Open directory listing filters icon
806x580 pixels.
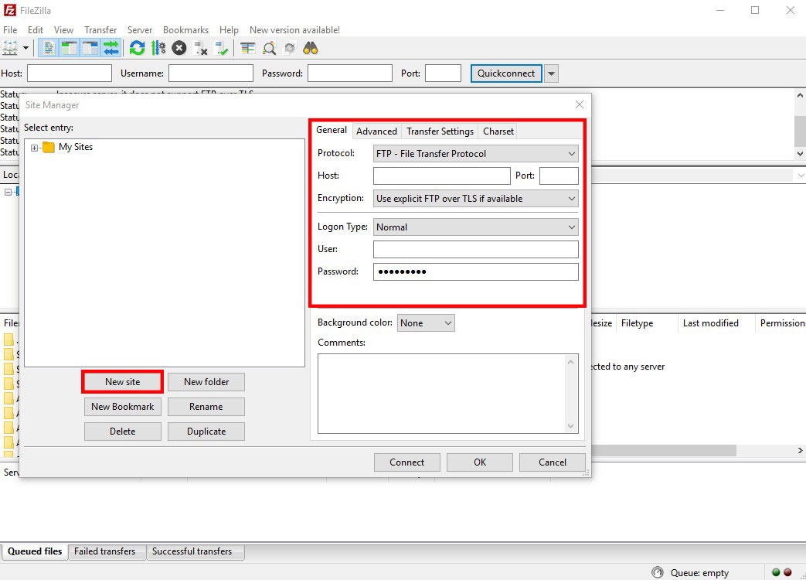pos(248,48)
